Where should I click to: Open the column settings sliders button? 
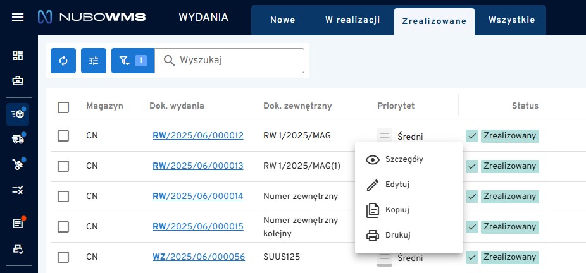click(x=94, y=61)
